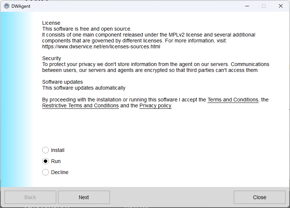Image resolution: width=290 pixels, height=208 pixels.
Task: Open the Terms and Conditions link
Action: [x=233, y=100]
